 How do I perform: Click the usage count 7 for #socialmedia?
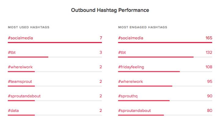pyautogui.click(x=101, y=38)
